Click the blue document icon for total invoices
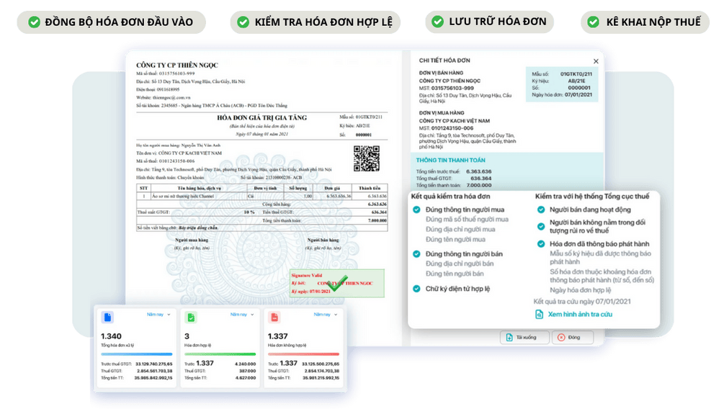 [x=107, y=318]
